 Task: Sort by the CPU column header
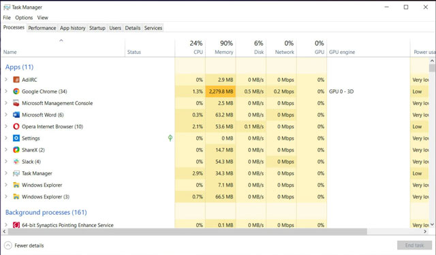tap(190, 47)
